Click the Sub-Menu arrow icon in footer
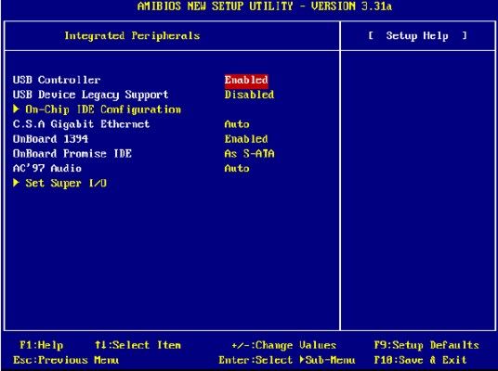 pos(302,360)
